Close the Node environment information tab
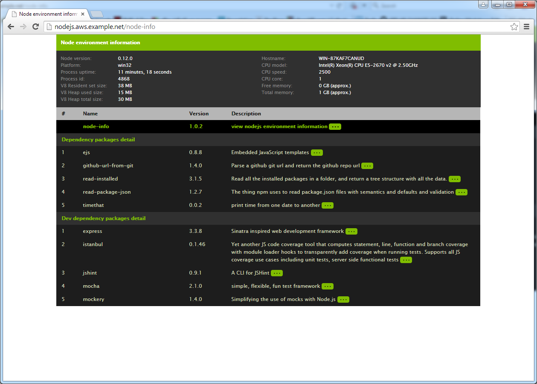 click(x=83, y=14)
